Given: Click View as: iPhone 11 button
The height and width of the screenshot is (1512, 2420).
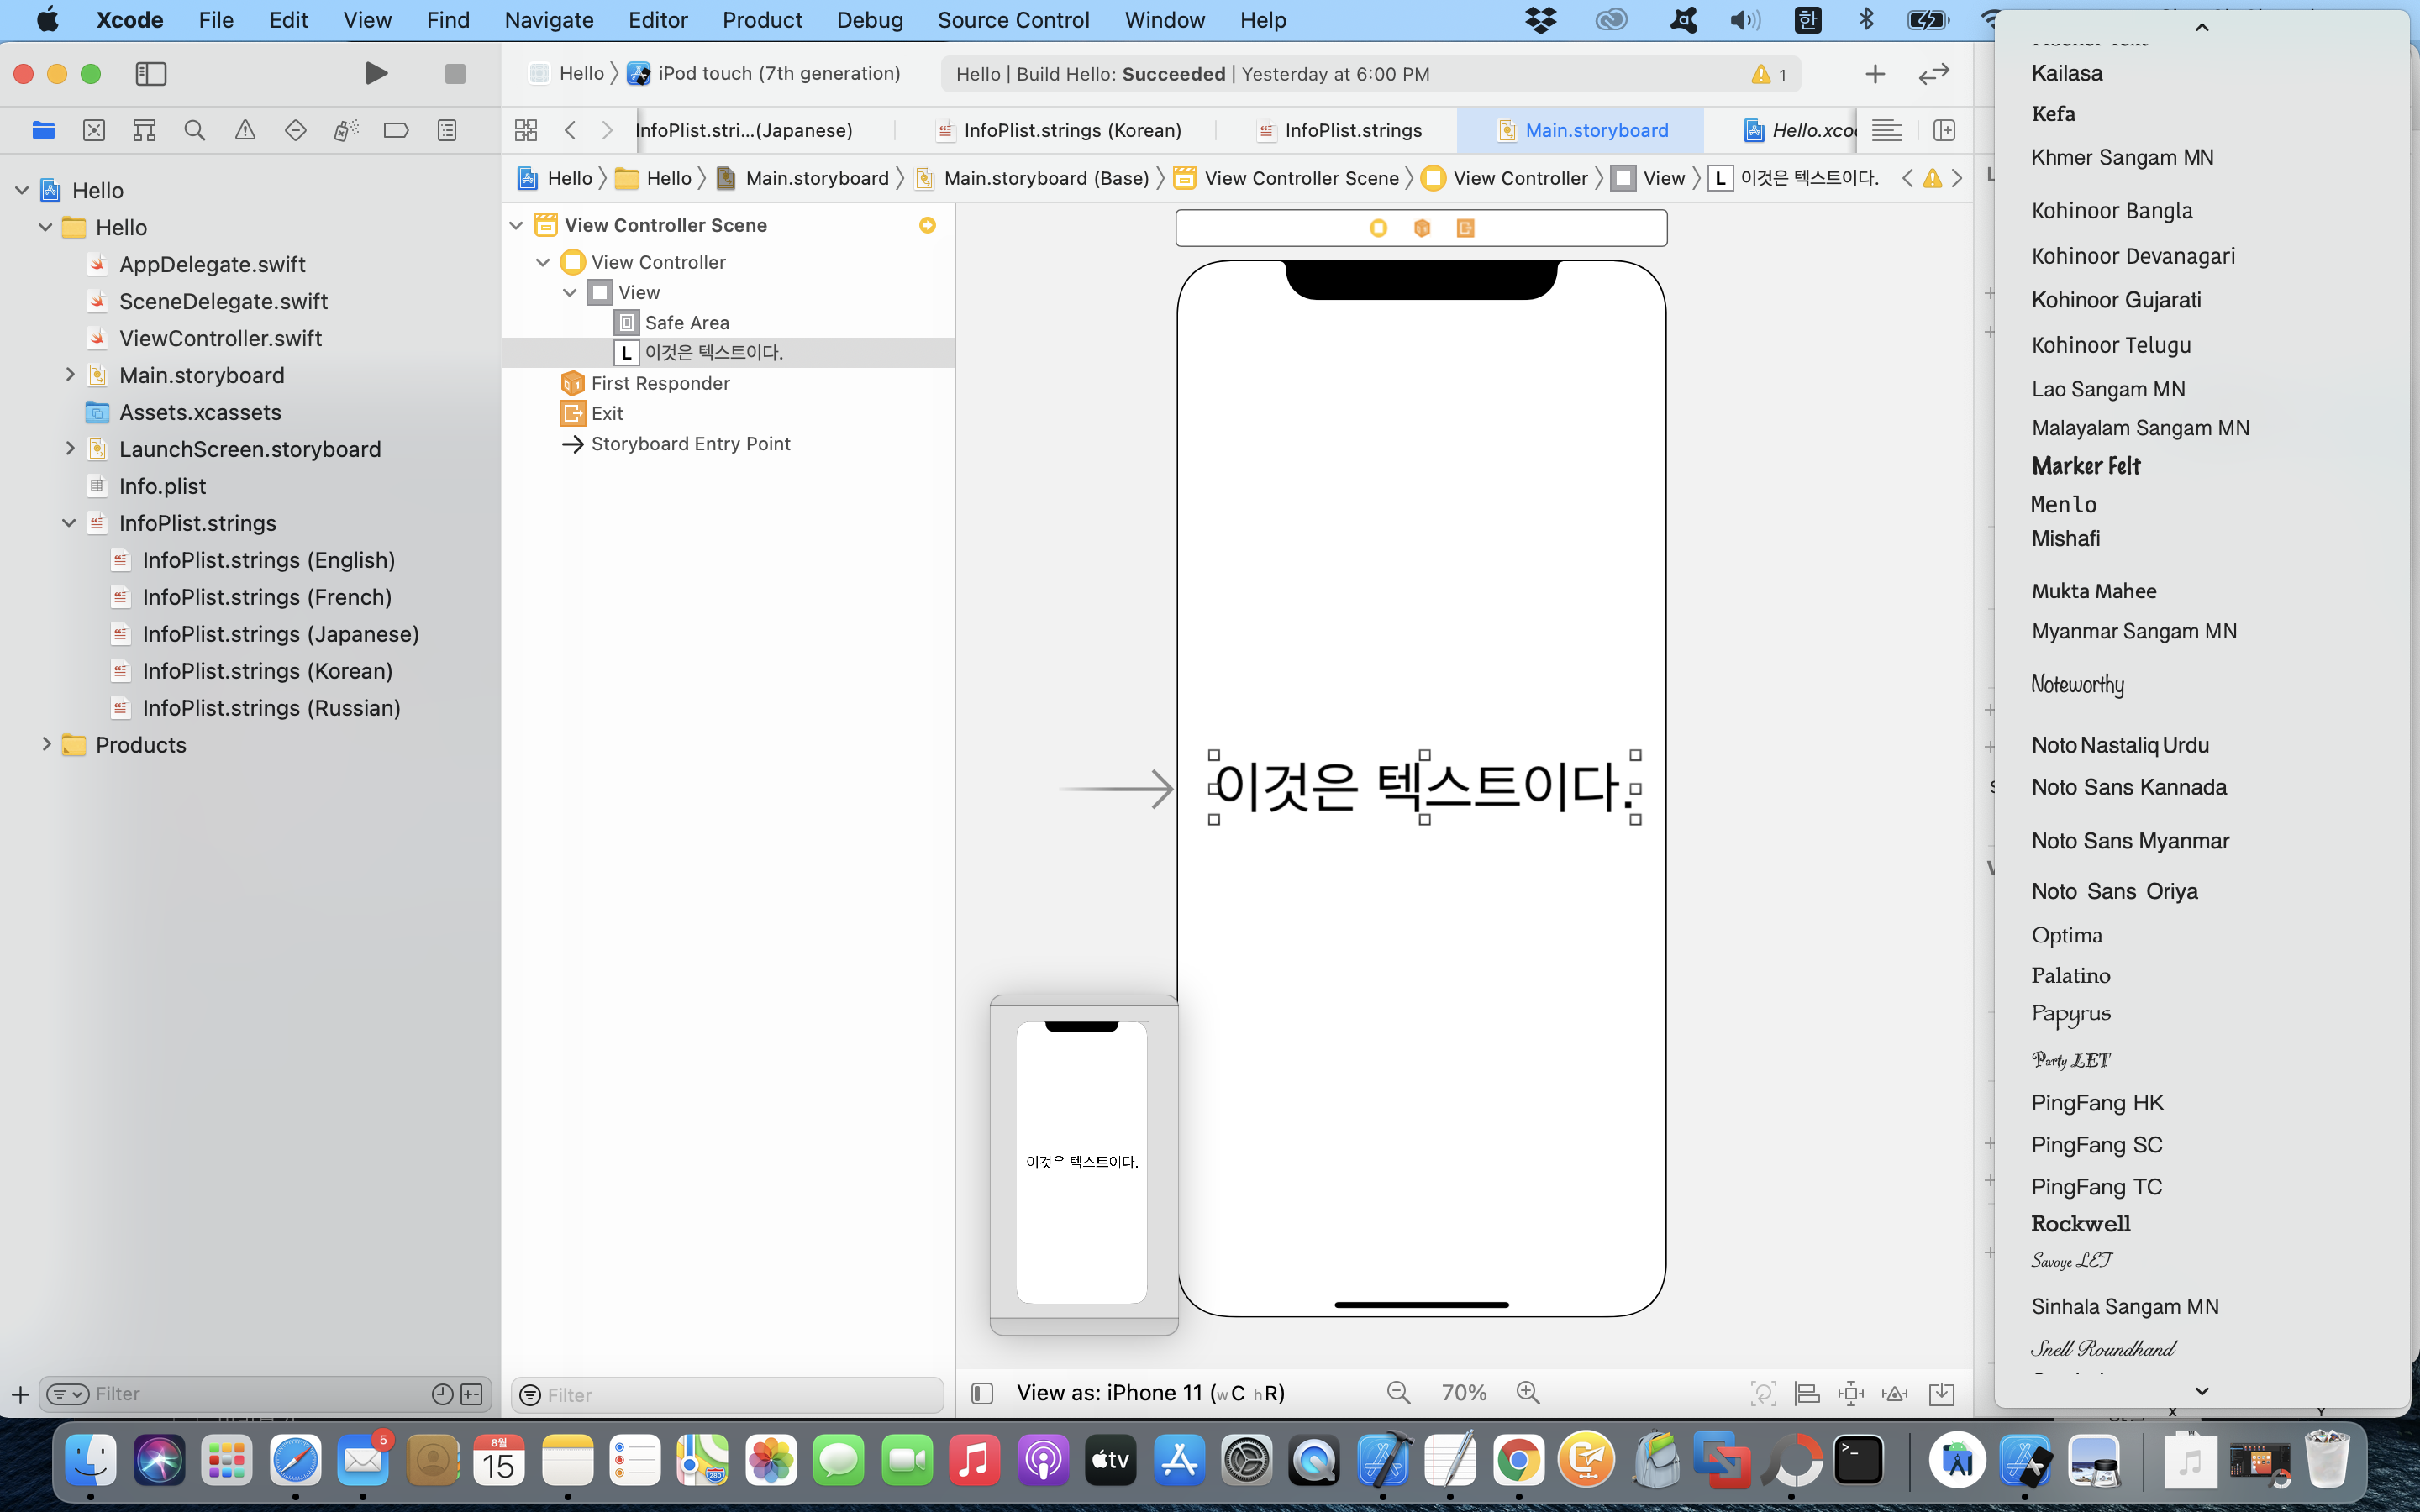Looking at the screenshot, I should click(x=1150, y=1392).
